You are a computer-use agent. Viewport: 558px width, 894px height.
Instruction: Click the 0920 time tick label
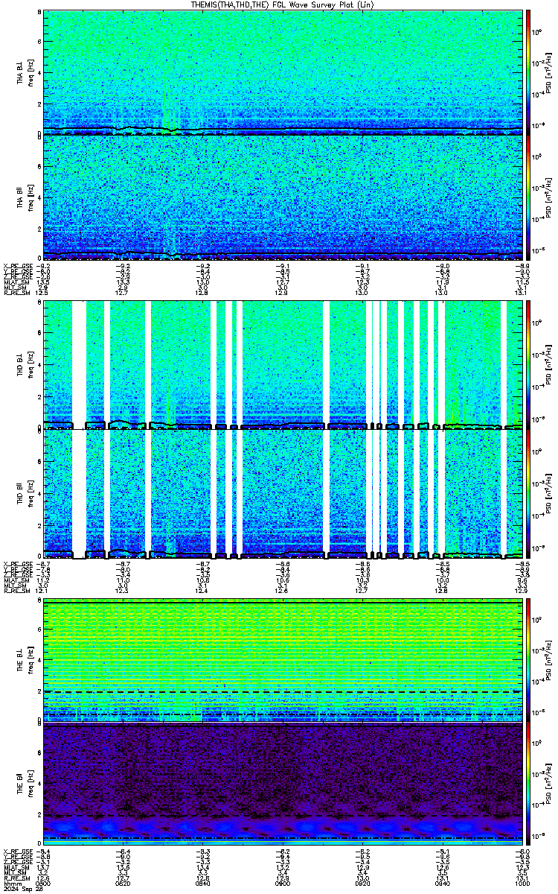tap(362, 883)
